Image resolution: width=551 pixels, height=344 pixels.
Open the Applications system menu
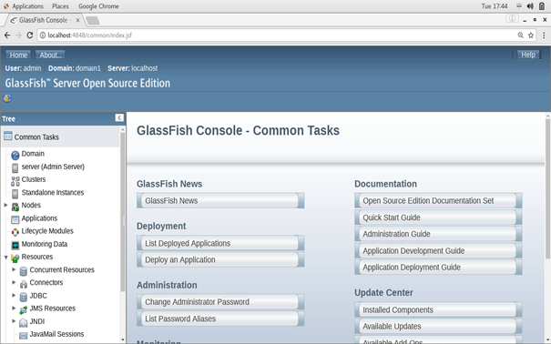point(23,6)
